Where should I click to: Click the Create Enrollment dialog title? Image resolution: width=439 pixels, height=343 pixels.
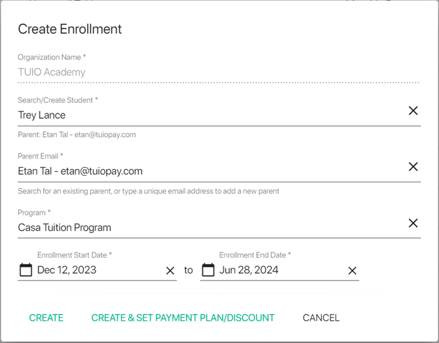click(x=70, y=29)
